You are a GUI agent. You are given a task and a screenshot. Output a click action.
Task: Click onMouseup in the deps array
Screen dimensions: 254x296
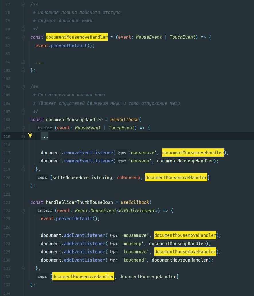[x=129, y=177]
